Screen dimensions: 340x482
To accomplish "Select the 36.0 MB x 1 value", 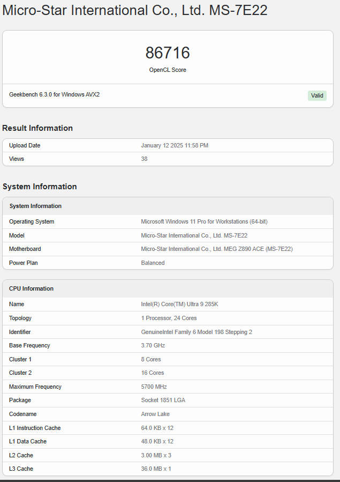I will coord(156,469).
